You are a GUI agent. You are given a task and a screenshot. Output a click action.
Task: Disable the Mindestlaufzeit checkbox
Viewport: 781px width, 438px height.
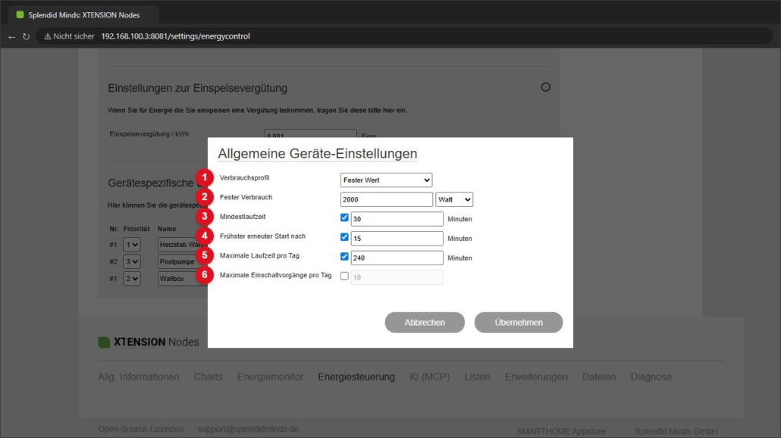click(x=344, y=217)
